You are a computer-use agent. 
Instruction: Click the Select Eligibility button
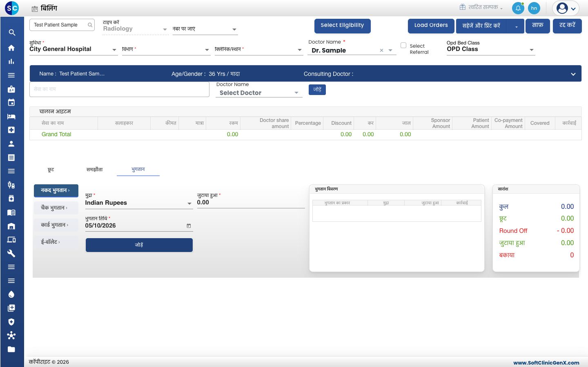point(342,26)
